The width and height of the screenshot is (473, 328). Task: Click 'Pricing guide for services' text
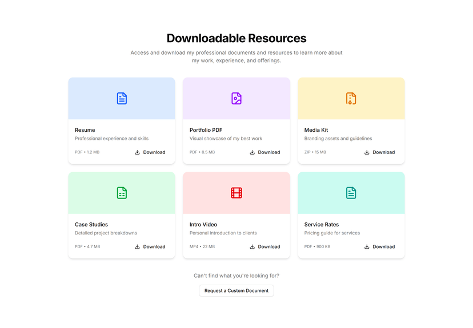[332, 233]
